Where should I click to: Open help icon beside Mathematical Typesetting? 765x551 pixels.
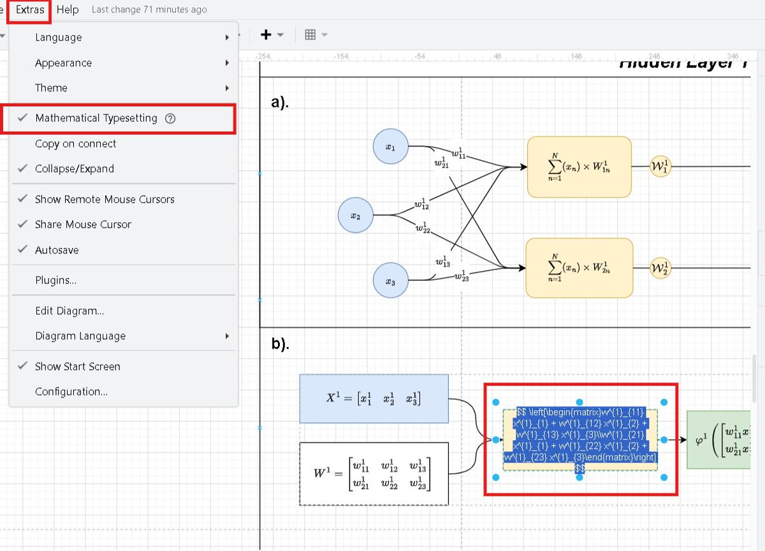click(170, 119)
